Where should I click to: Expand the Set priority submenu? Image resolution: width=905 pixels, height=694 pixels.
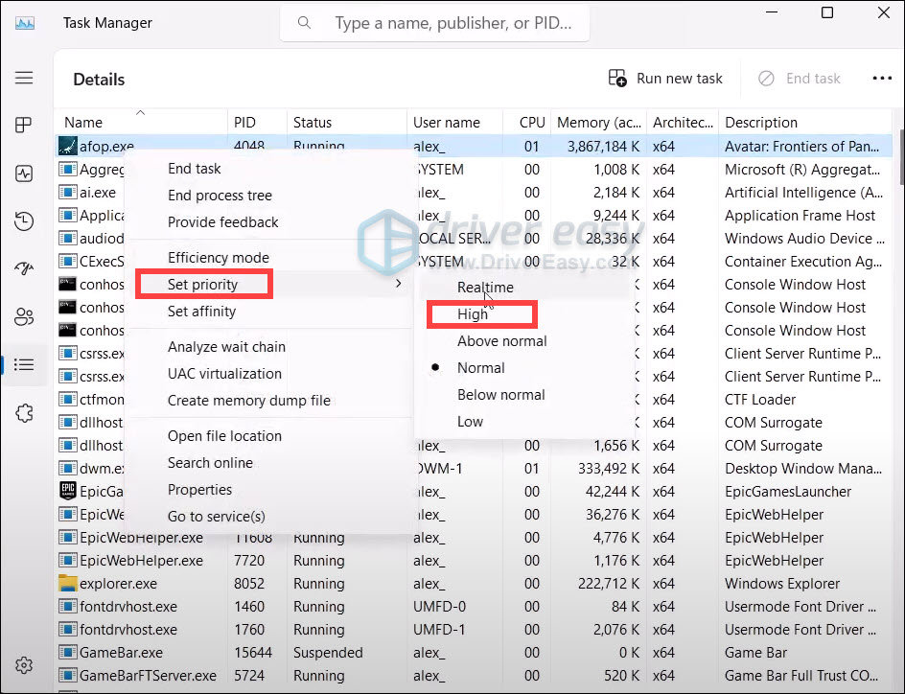coord(203,285)
